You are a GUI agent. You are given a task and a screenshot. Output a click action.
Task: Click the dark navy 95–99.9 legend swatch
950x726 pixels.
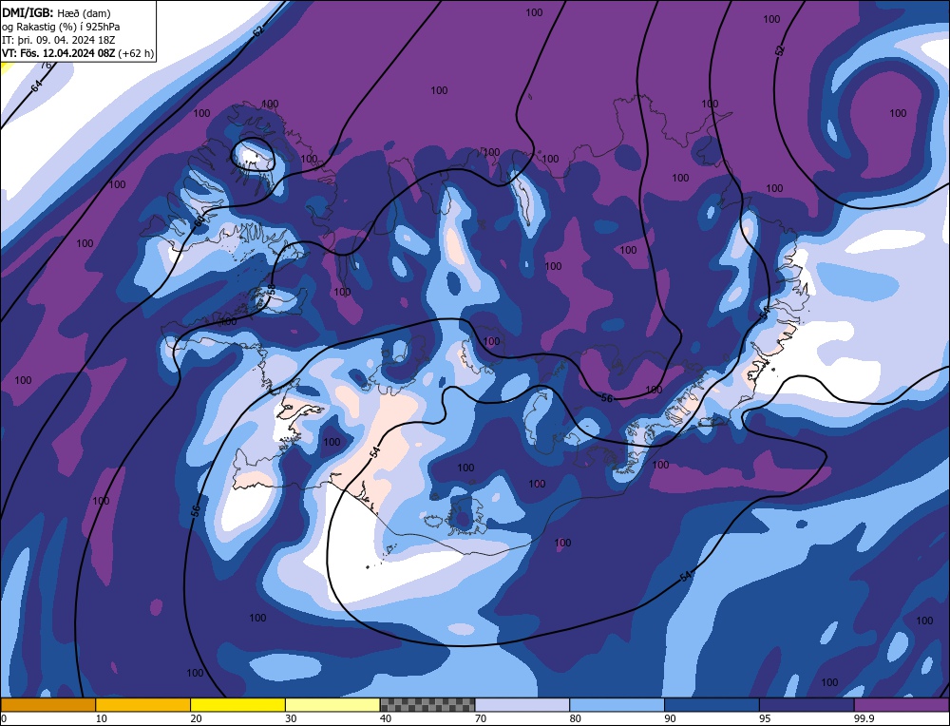(x=807, y=704)
